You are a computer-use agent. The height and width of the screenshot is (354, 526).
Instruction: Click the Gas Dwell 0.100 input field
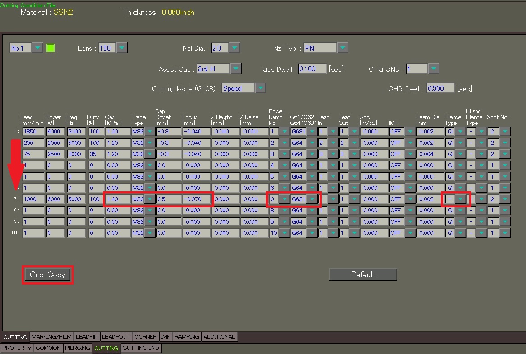pyautogui.click(x=313, y=69)
